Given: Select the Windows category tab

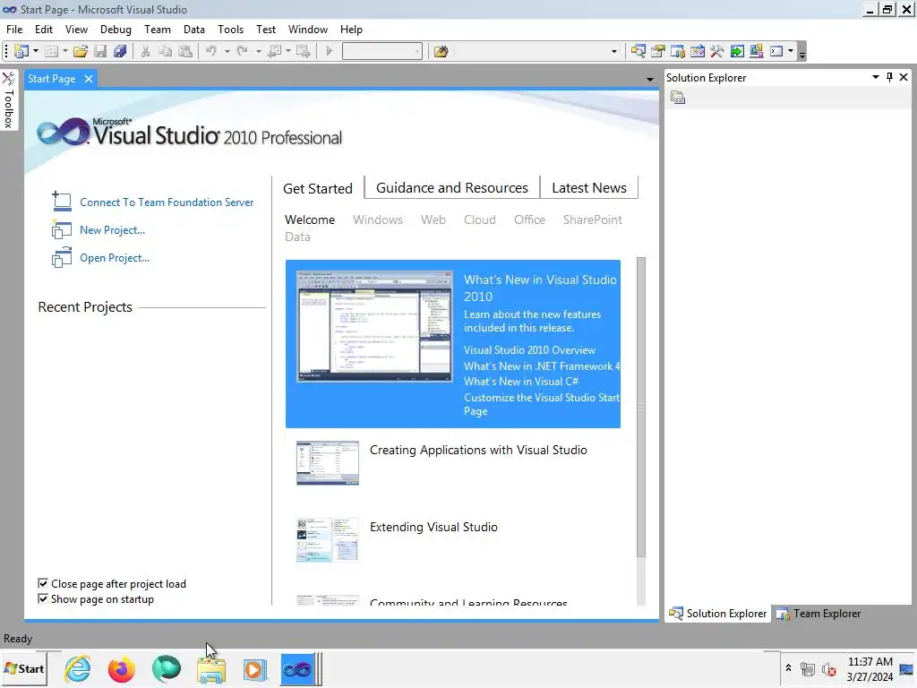Looking at the screenshot, I should 377,220.
